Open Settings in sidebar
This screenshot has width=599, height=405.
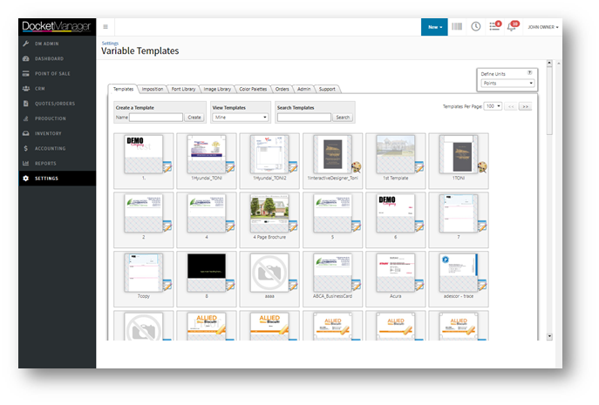pos(58,179)
